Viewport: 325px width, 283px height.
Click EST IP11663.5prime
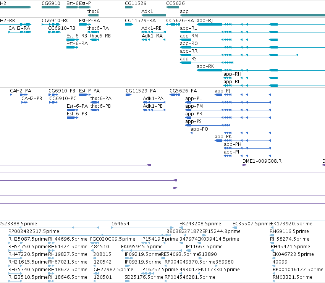pos(204,247)
